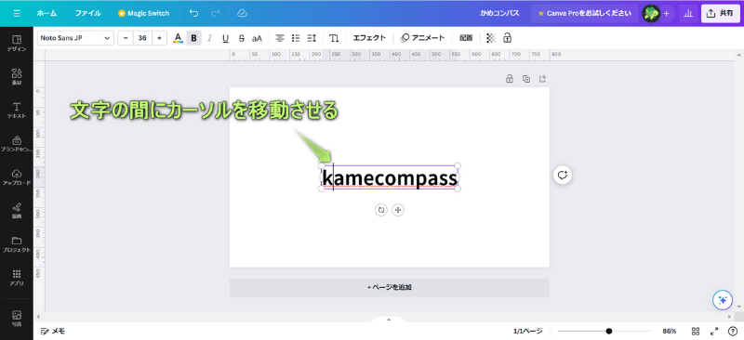Add a new page via top icon
This screenshot has width=744, height=340.
pos(543,79)
